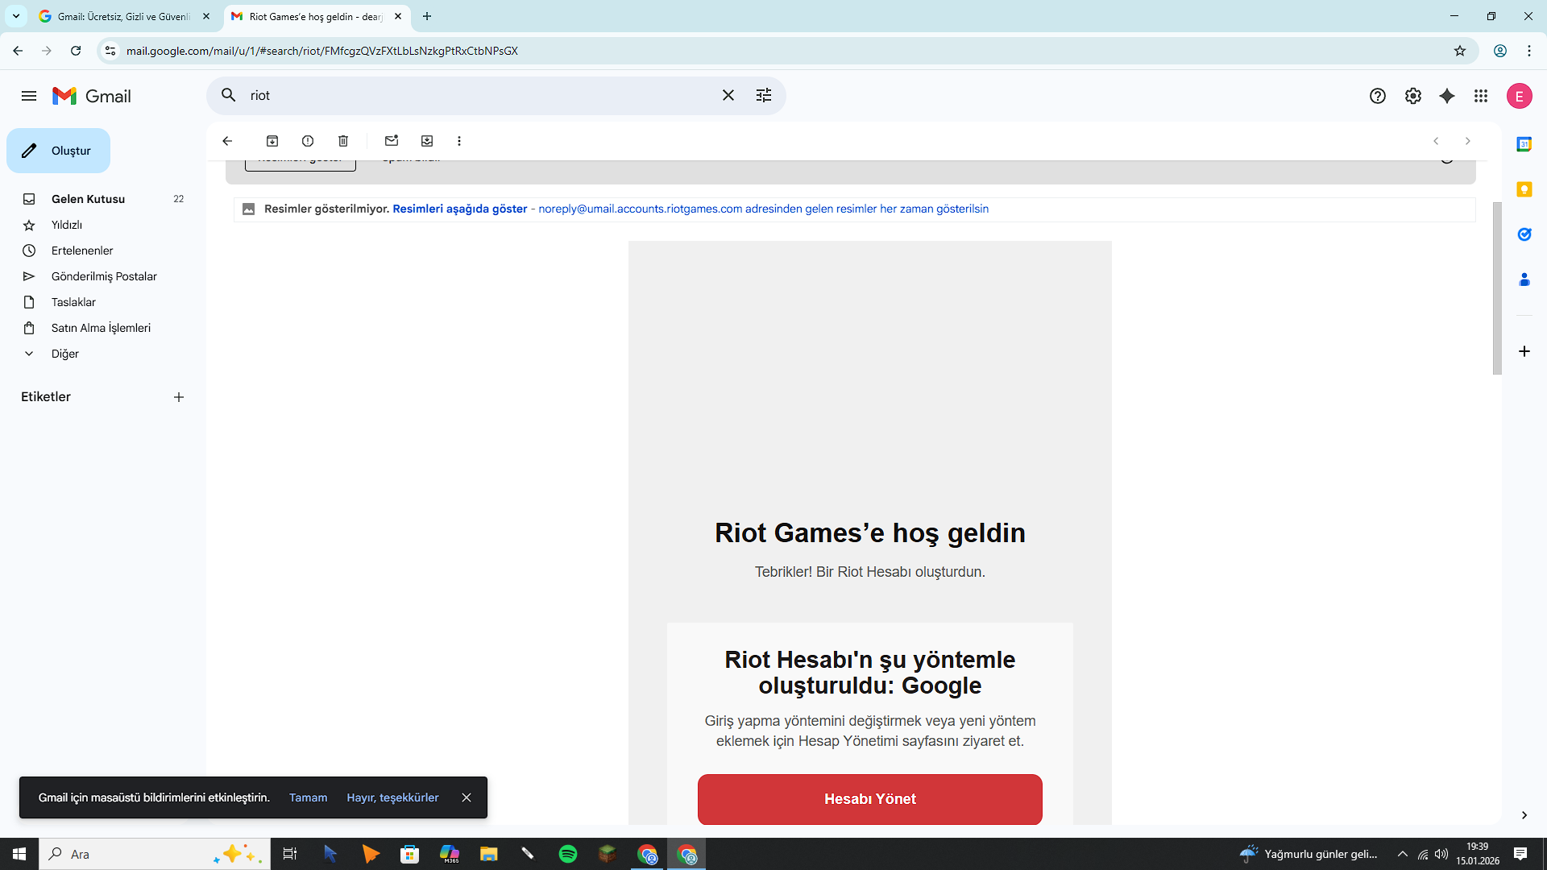Click the Gmail search input field
The image size is (1547, 870).
(479, 95)
